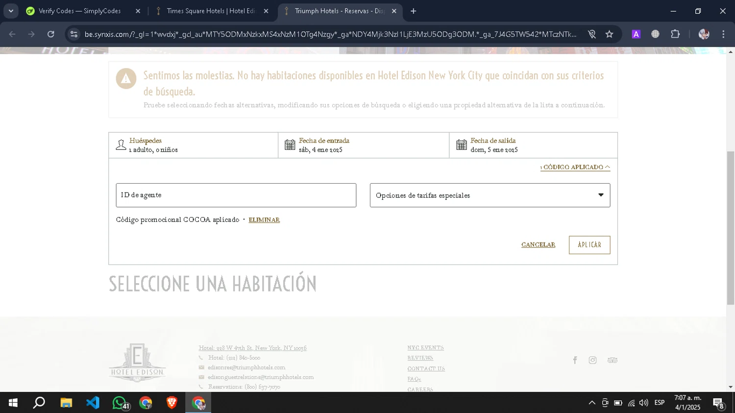735x413 pixels.
Task: Bookmark this page with the star icon
Action: [x=609, y=34]
